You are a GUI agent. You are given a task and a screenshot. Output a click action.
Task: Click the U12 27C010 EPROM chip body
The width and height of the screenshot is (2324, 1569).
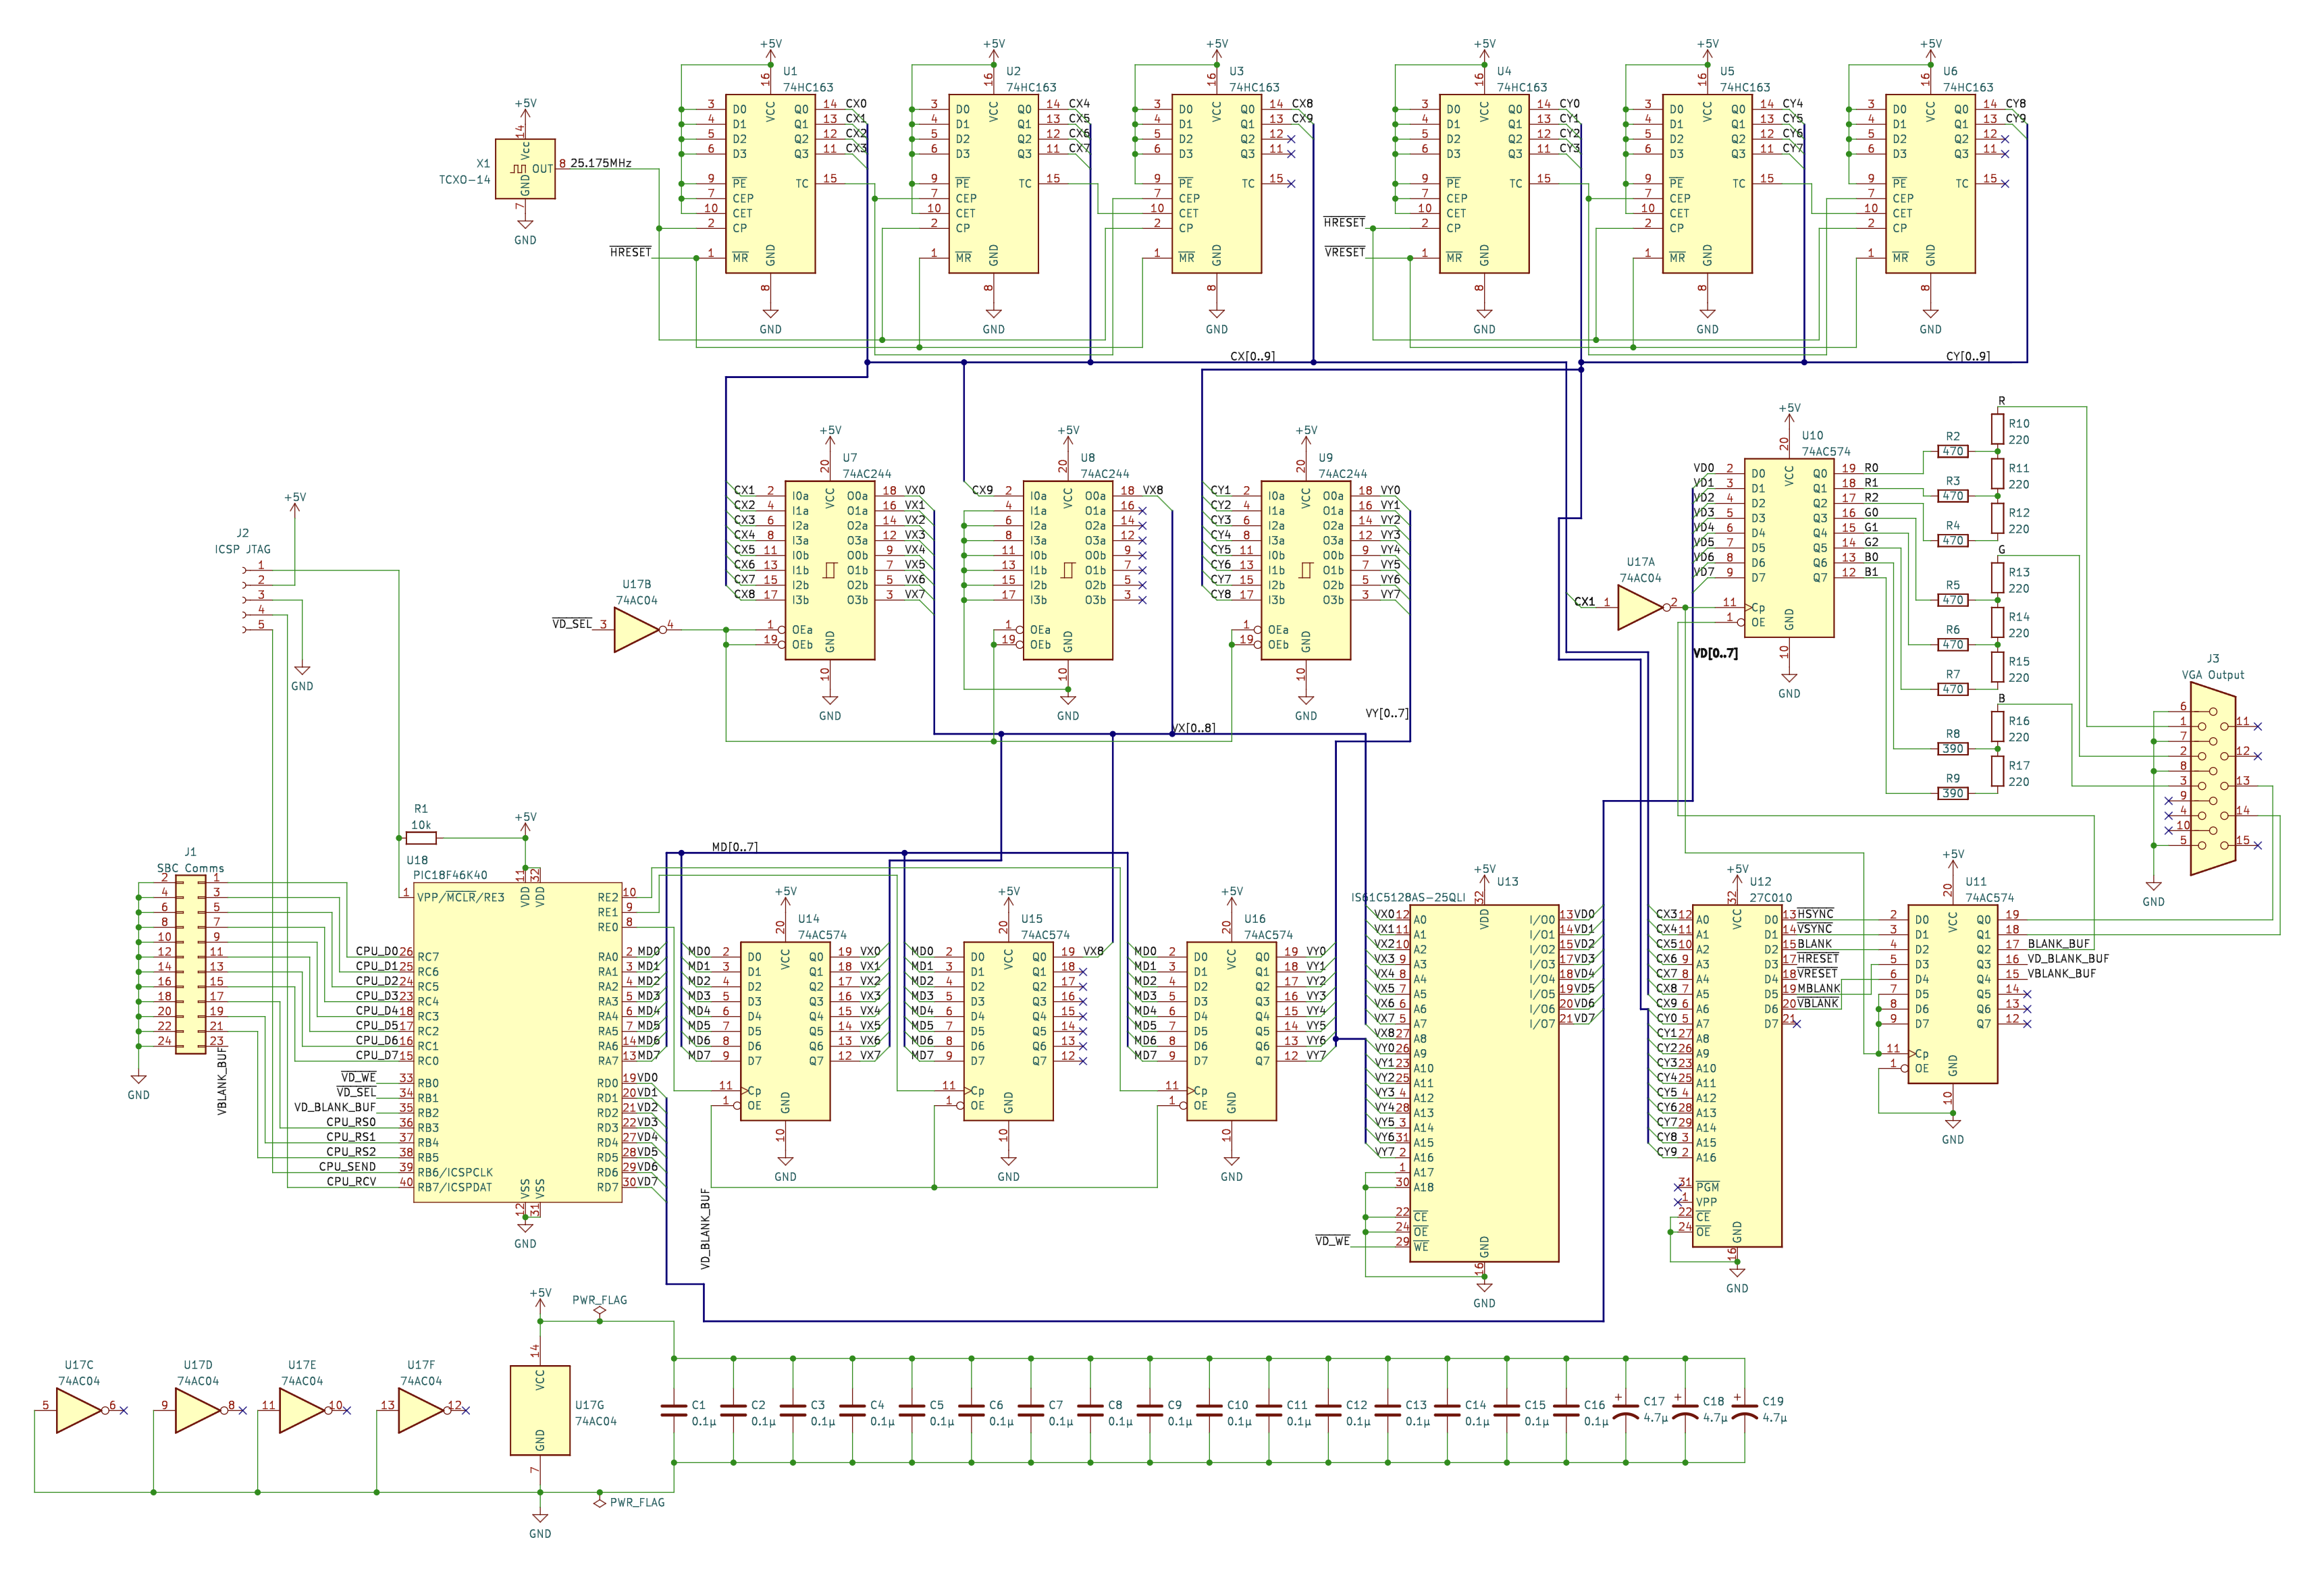(1737, 1075)
